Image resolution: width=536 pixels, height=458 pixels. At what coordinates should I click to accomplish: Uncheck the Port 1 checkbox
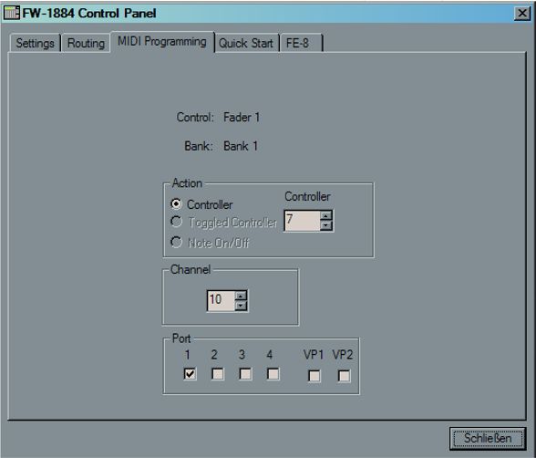coord(190,373)
